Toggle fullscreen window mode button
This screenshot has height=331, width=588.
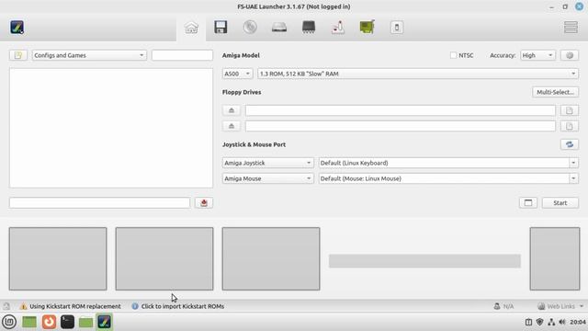coord(528,202)
